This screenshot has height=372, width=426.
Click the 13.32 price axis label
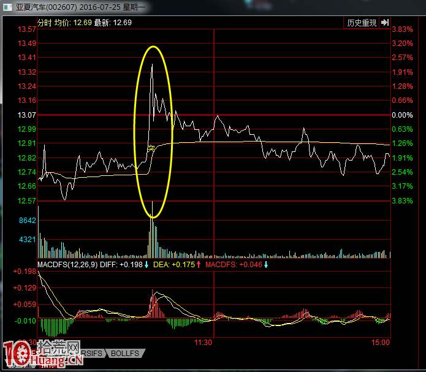[26, 72]
